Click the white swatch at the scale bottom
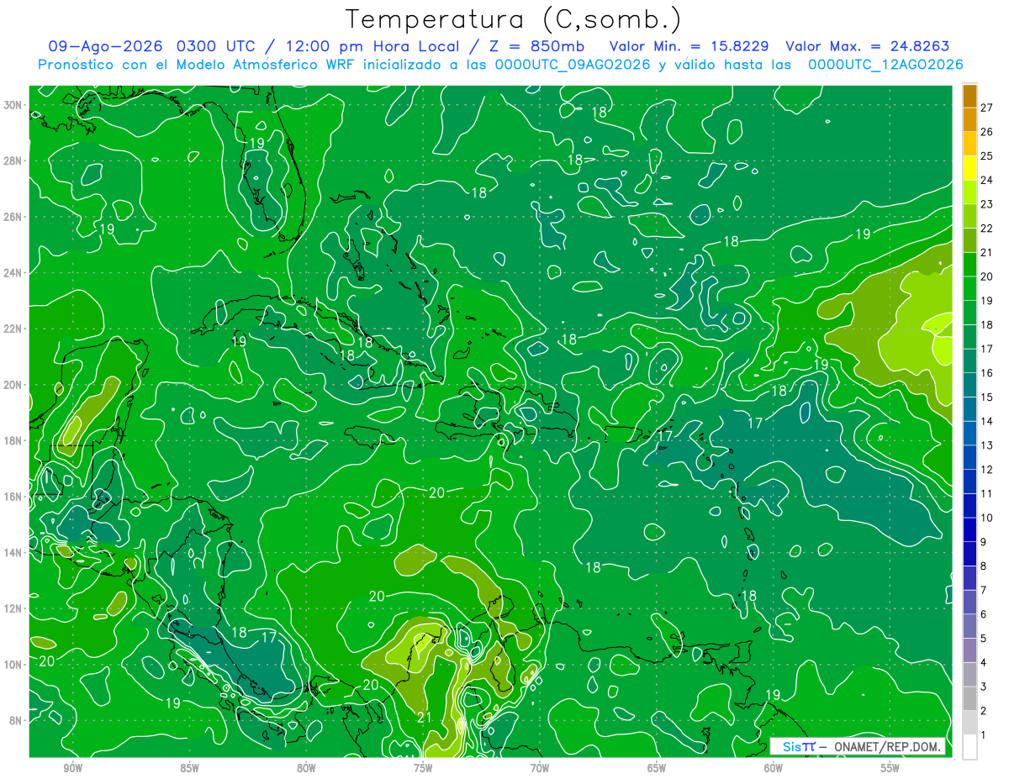 click(969, 747)
